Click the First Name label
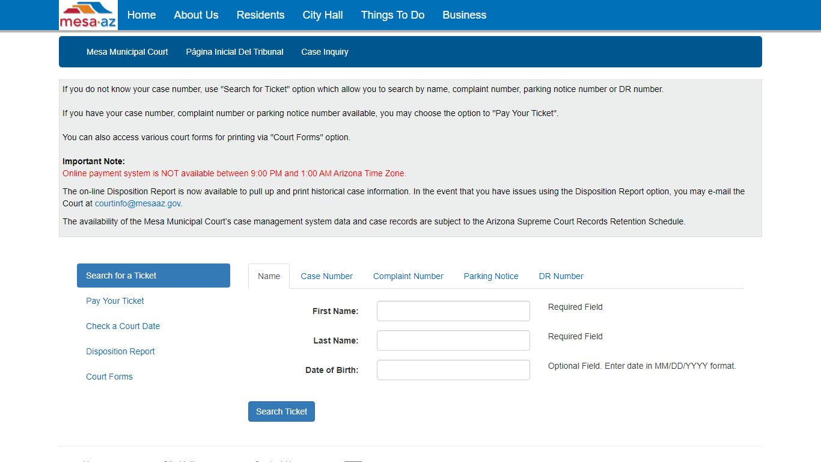This screenshot has height=462, width=821. tap(335, 311)
